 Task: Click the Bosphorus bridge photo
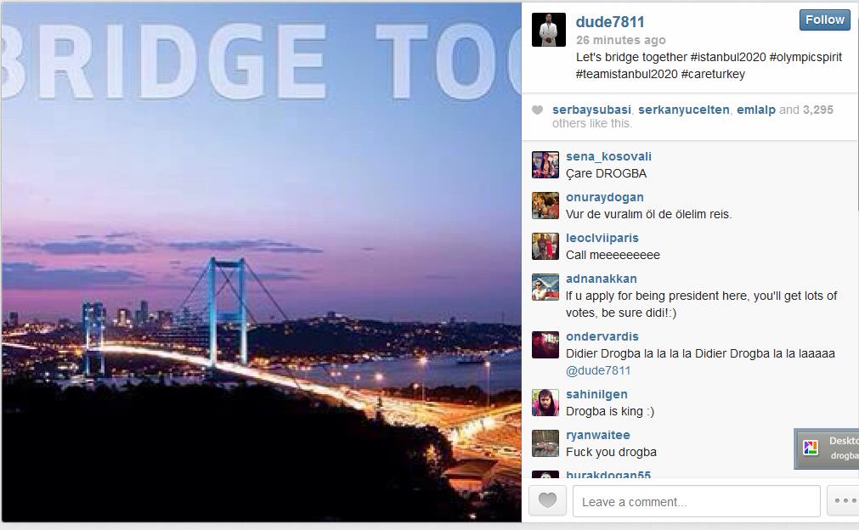(x=261, y=262)
